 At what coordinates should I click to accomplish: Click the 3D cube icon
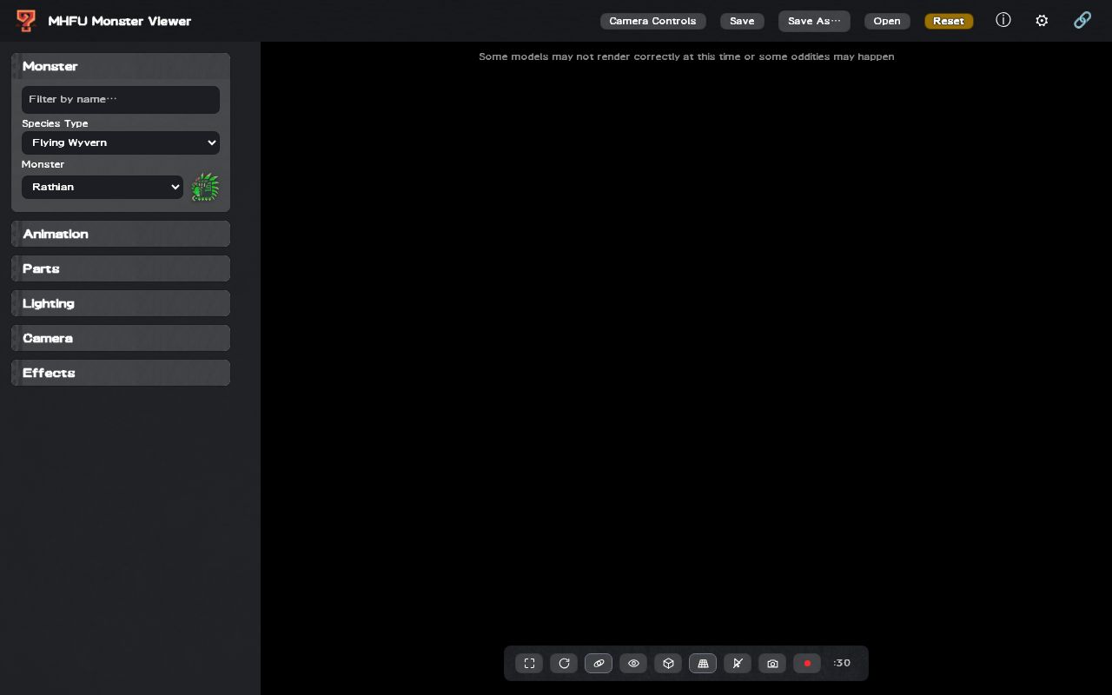tap(668, 664)
